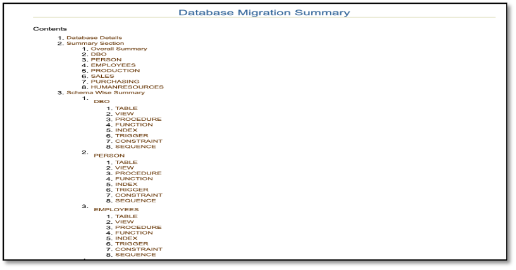This screenshot has height=270, width=516.
Task: Jump to PRODUCTION summary link
Action: click(x=115, y=71)
